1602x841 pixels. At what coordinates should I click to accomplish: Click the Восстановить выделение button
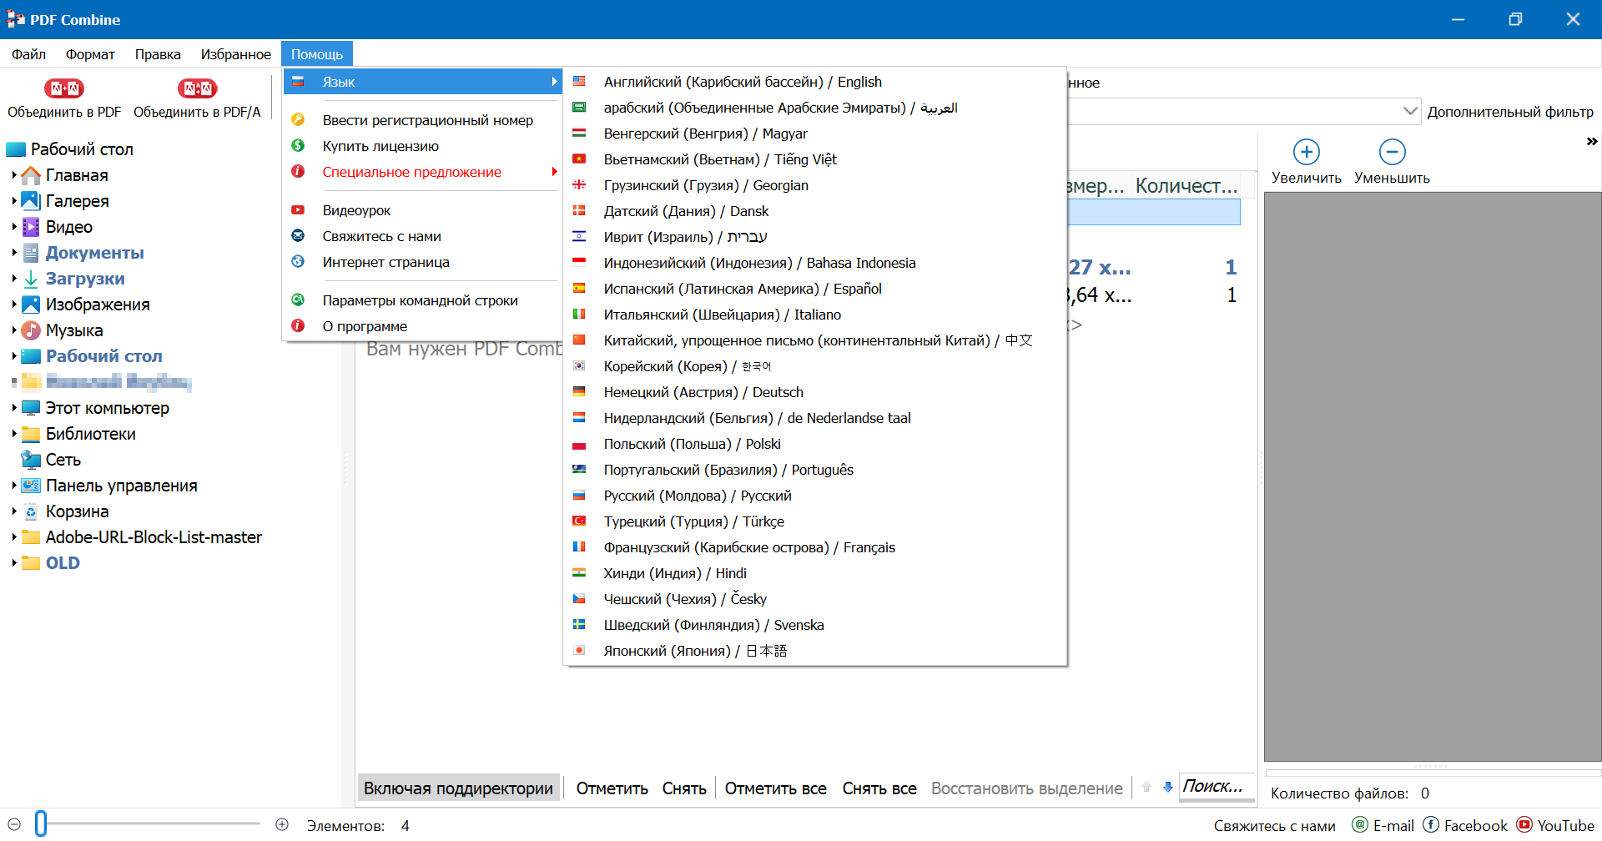click(1026, 788)
